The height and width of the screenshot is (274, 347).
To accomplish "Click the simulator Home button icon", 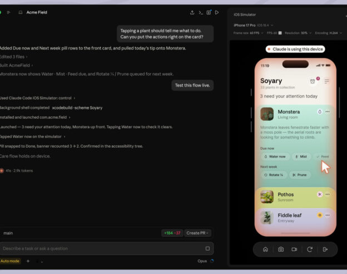I will pyautogui.click(x=265, y=249).
